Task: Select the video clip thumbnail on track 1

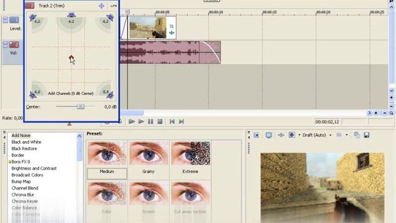Action: [x=148, y=27]
